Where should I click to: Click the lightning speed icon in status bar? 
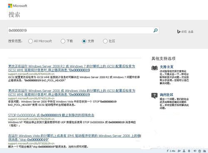click(168, 151)
